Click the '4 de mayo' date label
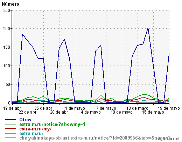The width and height of the screenshot is (182, 142). 91,112
